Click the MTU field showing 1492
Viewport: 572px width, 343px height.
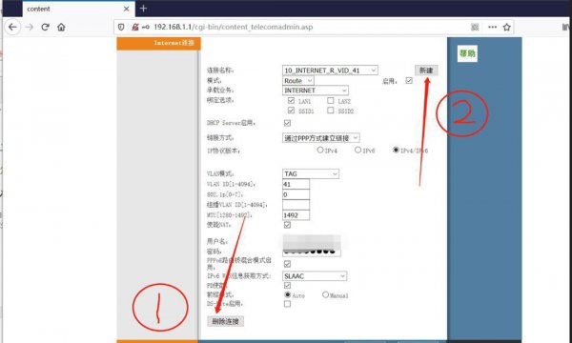point(296,215)
